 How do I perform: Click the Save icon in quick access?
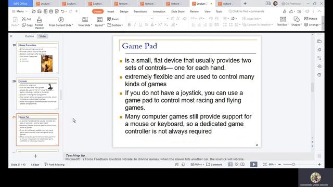tap(40, 11)
